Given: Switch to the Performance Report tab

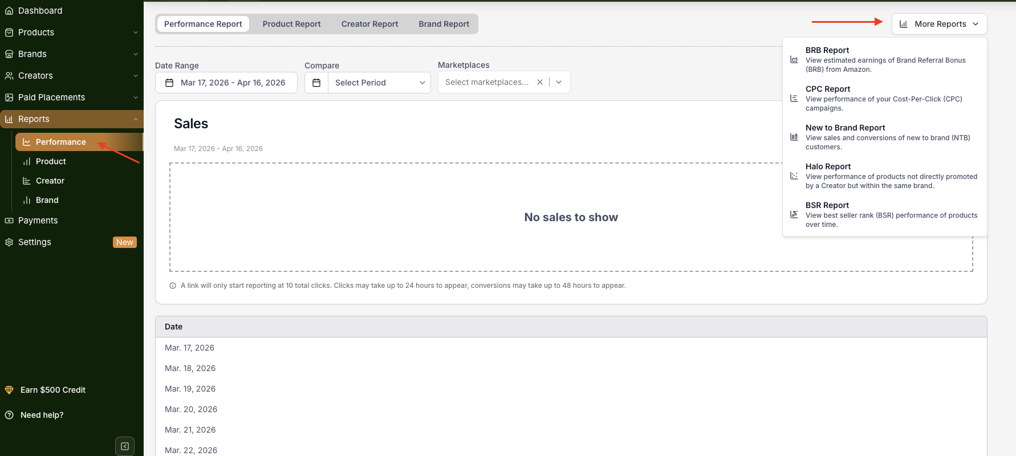Looking at the screenshot, I should point(203,24).
